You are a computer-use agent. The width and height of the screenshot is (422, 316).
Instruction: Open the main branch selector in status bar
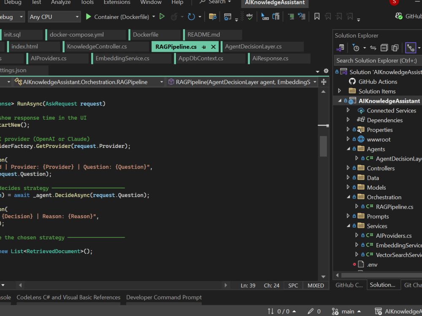[346, 311]
